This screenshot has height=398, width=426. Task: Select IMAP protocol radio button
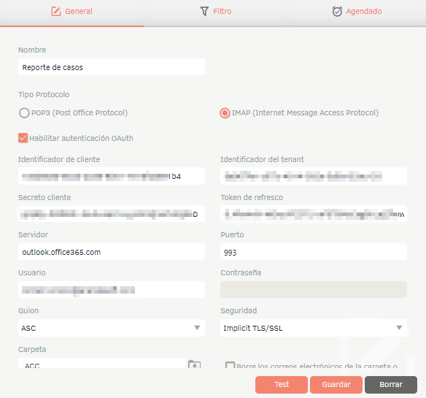coord(225,113)
